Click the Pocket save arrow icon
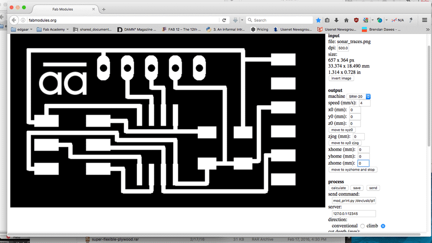Image resolution: width=432 pixels, height=243 pixels. (x=235, y=20)
